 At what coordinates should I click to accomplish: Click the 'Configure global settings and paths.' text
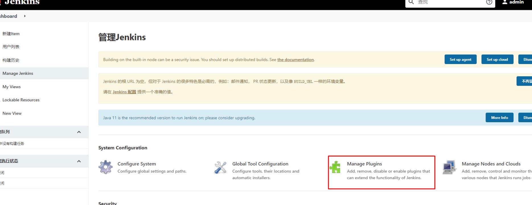click(x=152, y=171)
